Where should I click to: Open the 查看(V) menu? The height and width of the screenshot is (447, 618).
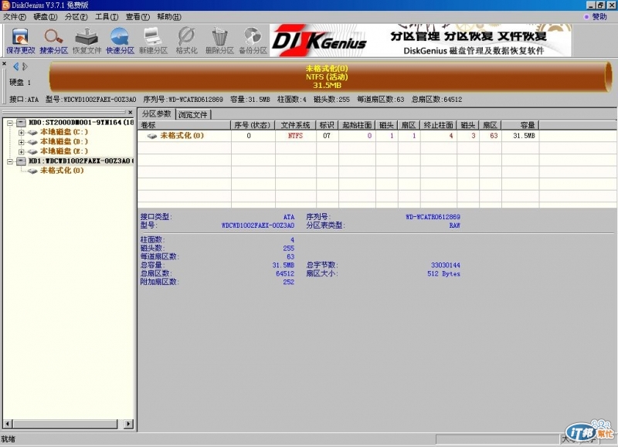(x=138, y=17)
